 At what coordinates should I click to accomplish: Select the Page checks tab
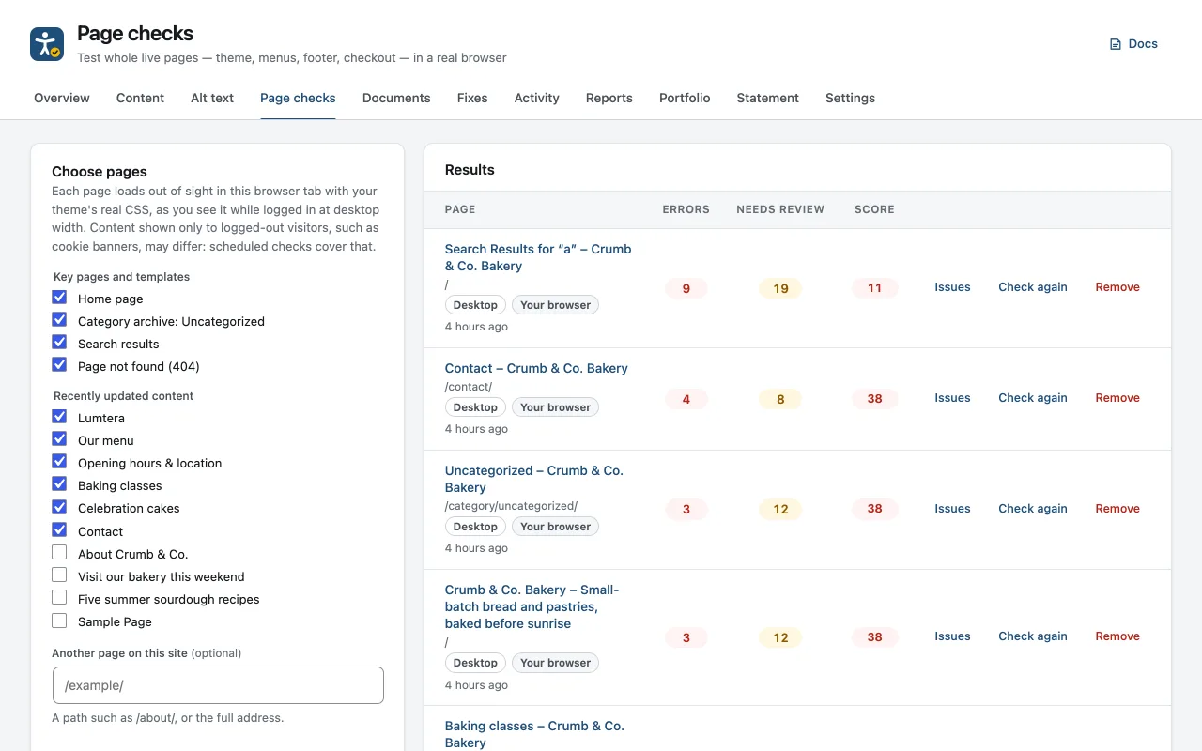click(298, 98)
